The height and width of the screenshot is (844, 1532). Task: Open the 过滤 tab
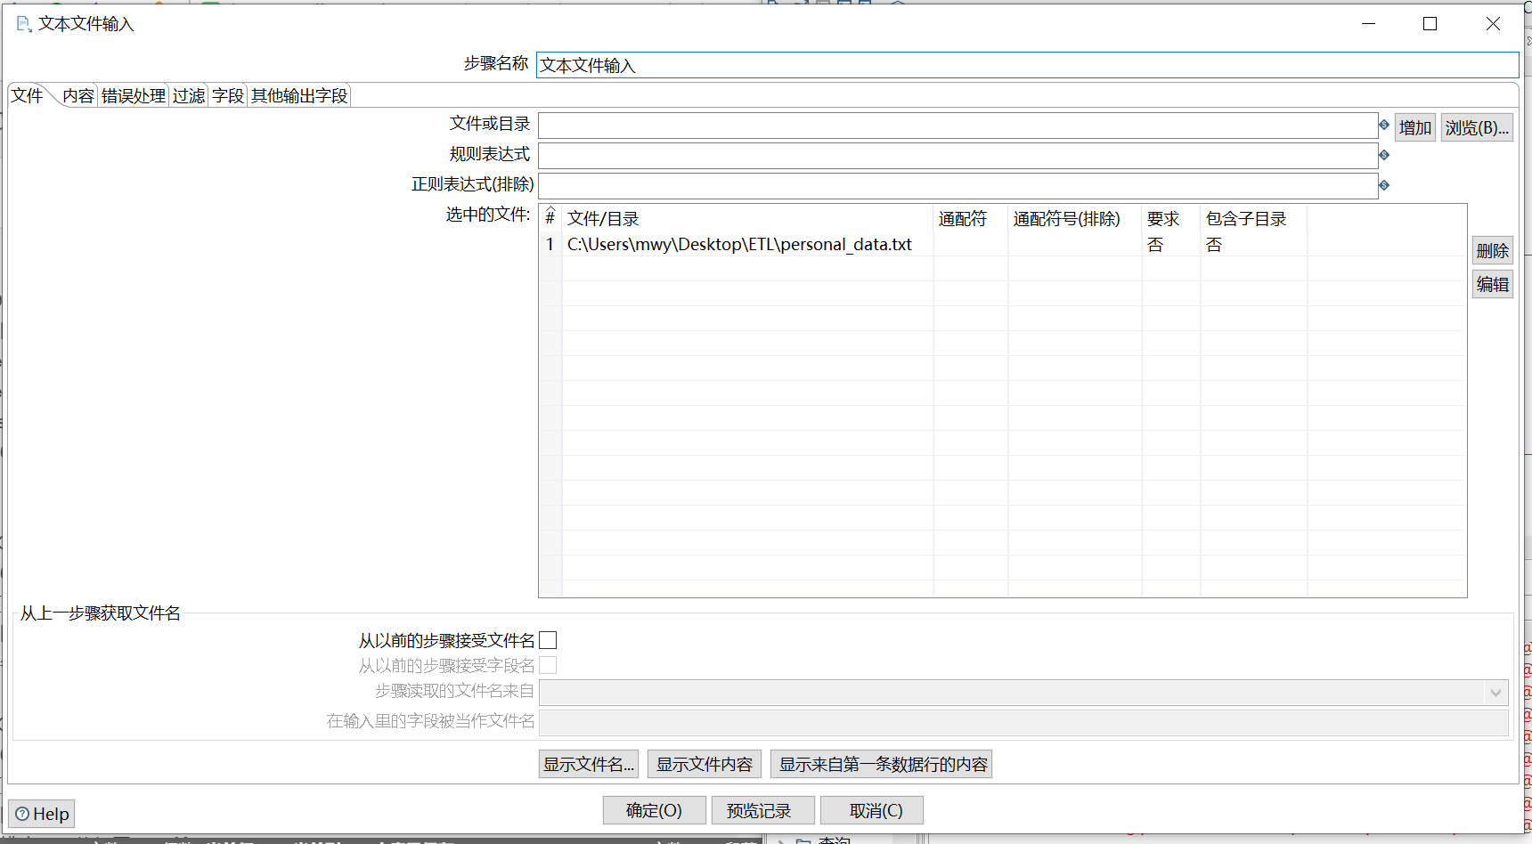click(189, 95)
